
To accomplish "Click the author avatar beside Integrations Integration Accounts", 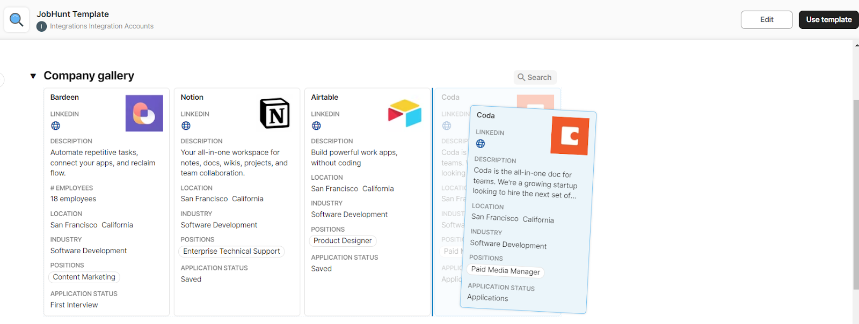I will point(41,26).
